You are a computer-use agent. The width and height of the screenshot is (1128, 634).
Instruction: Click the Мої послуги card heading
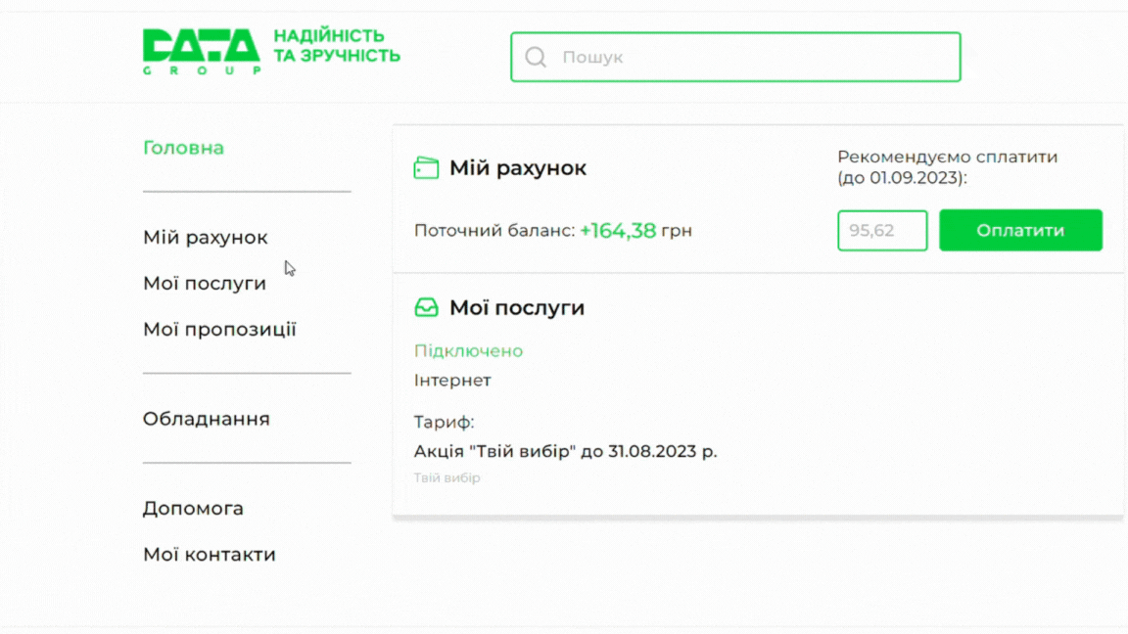point(517,308)
